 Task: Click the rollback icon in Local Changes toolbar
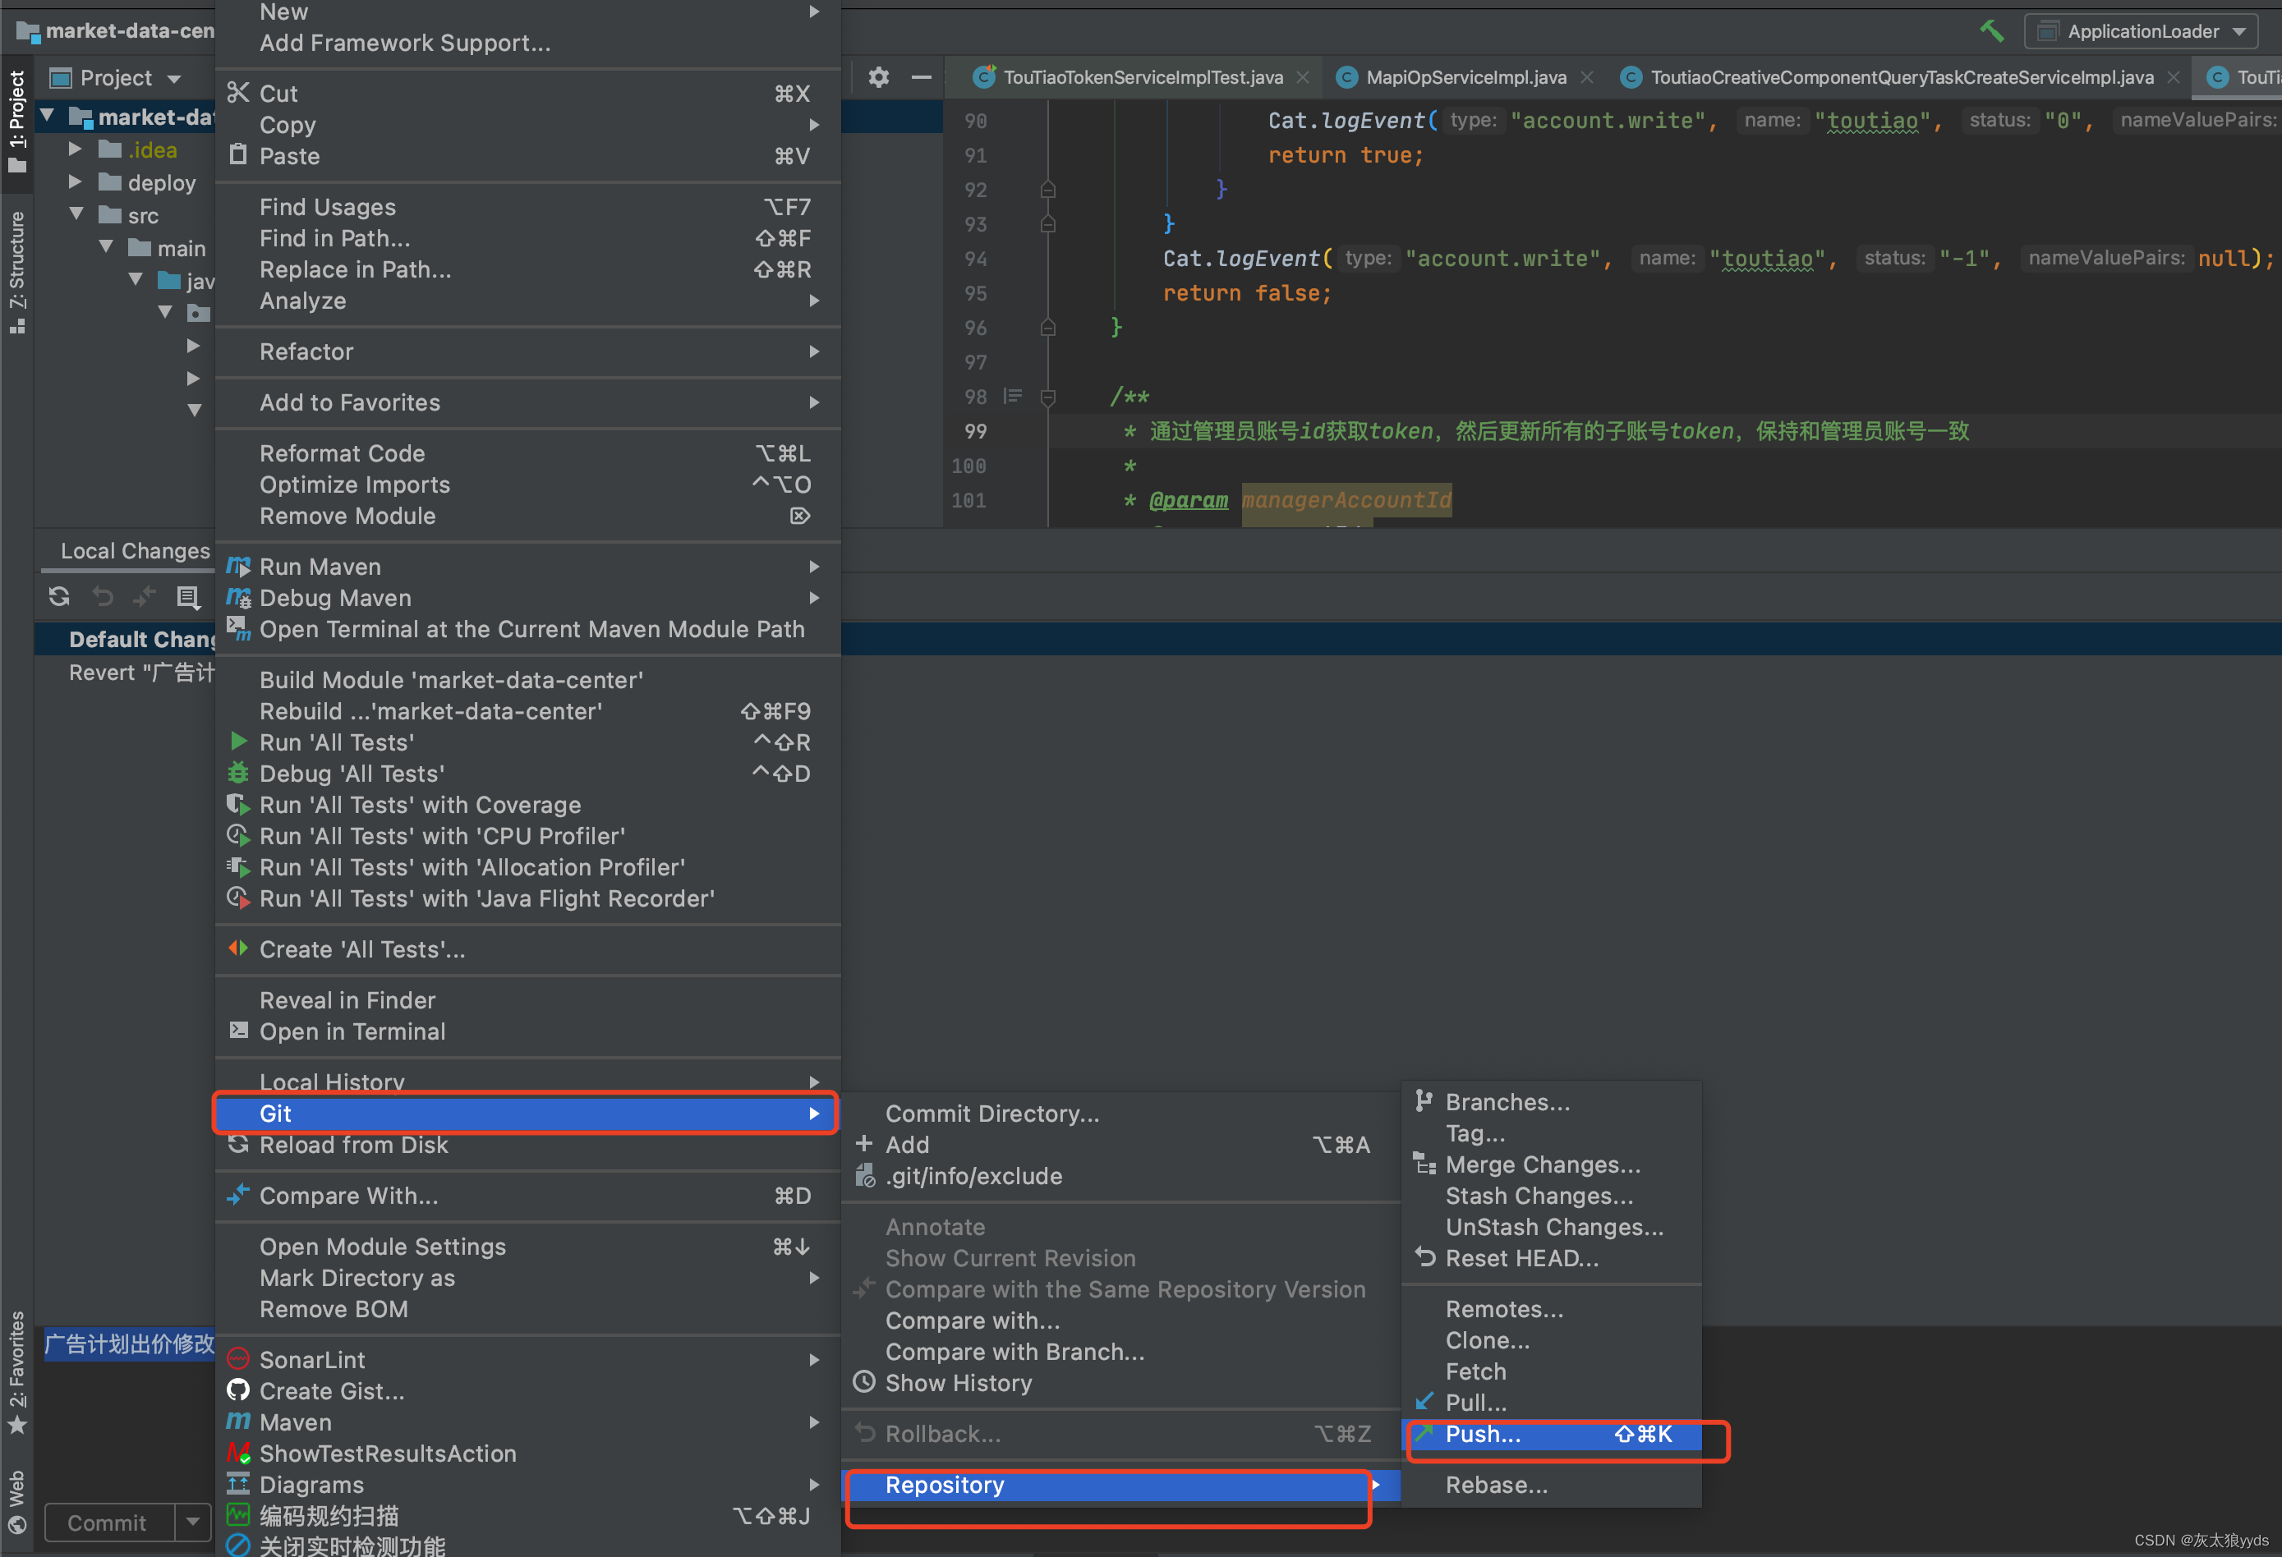point(102,596)
